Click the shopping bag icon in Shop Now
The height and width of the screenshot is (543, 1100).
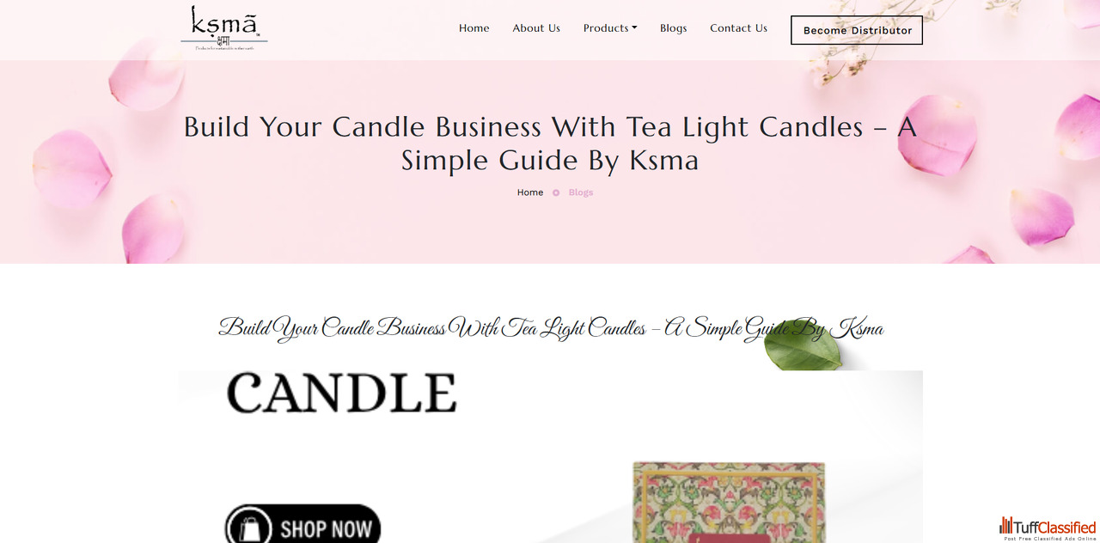coord(250,528)
